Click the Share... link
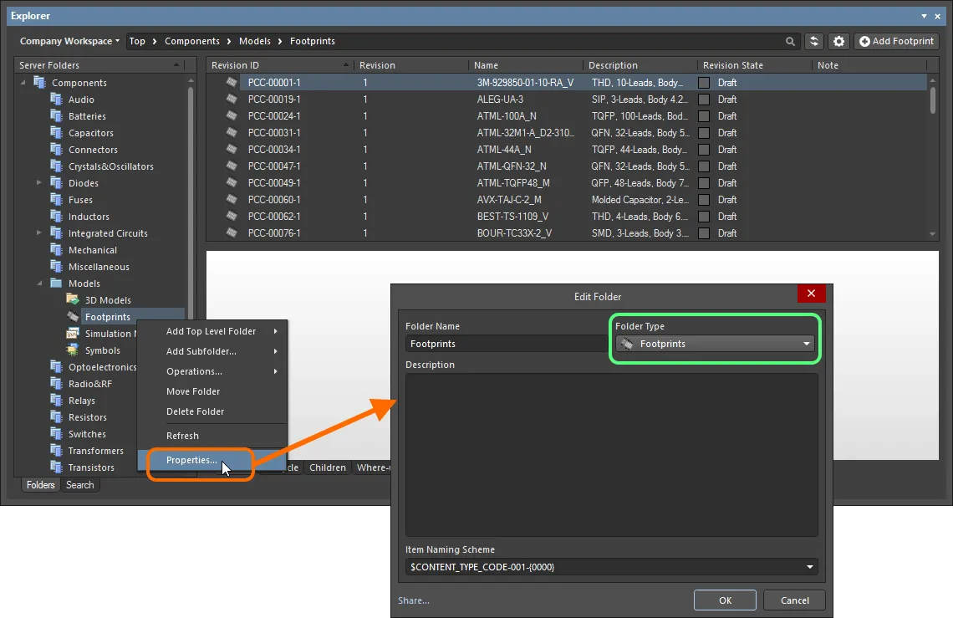Viewport: 953px width, 618px height. coord(413,600)
